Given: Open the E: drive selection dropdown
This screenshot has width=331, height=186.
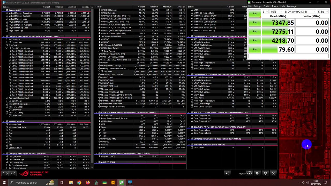Looking at the screenshot, I should tap(299, 12).
